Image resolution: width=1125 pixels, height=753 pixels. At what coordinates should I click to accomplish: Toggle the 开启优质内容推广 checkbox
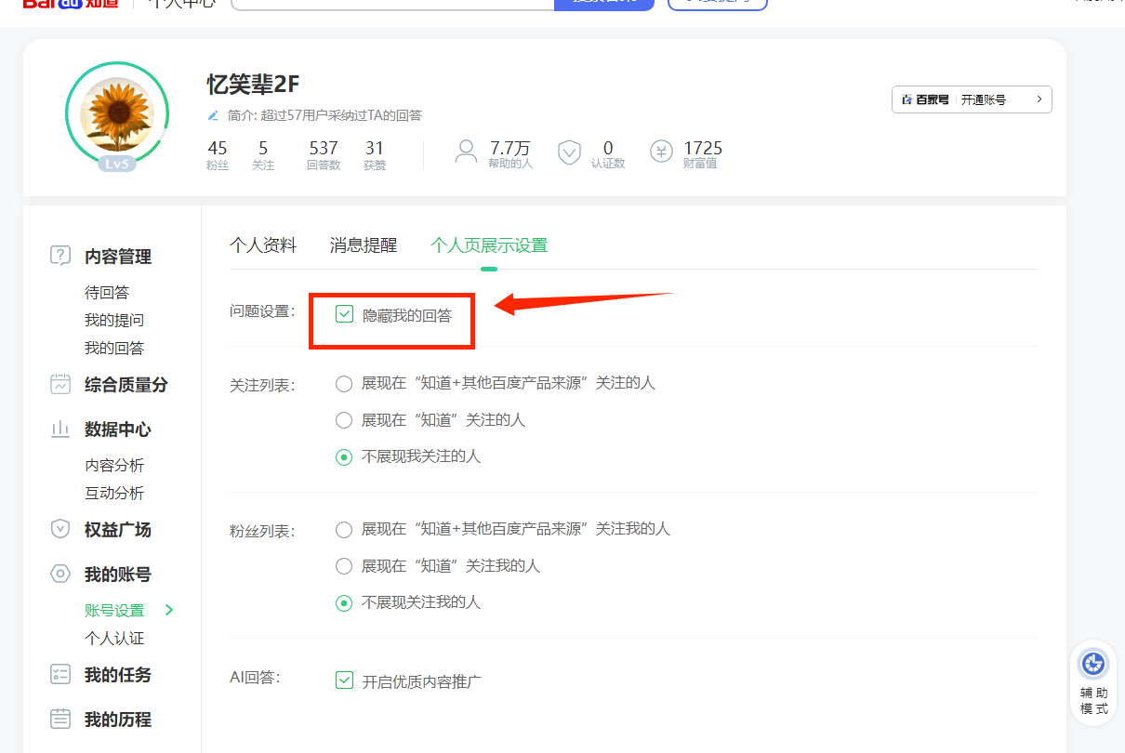tap(344, 680)
